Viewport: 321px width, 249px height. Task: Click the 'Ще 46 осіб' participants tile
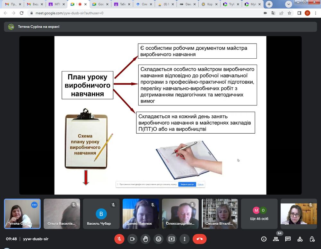click(x=259, y=214)
